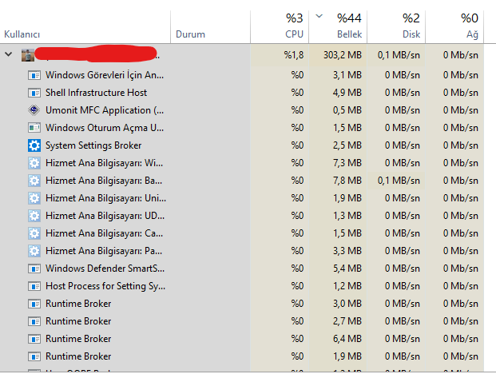Sort by the Ağ column header

(454, 27)
